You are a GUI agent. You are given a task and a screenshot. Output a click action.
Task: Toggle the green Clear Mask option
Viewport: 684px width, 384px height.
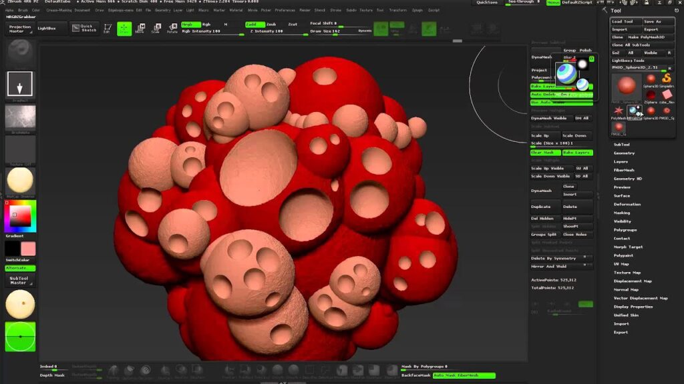click(545, 153)
